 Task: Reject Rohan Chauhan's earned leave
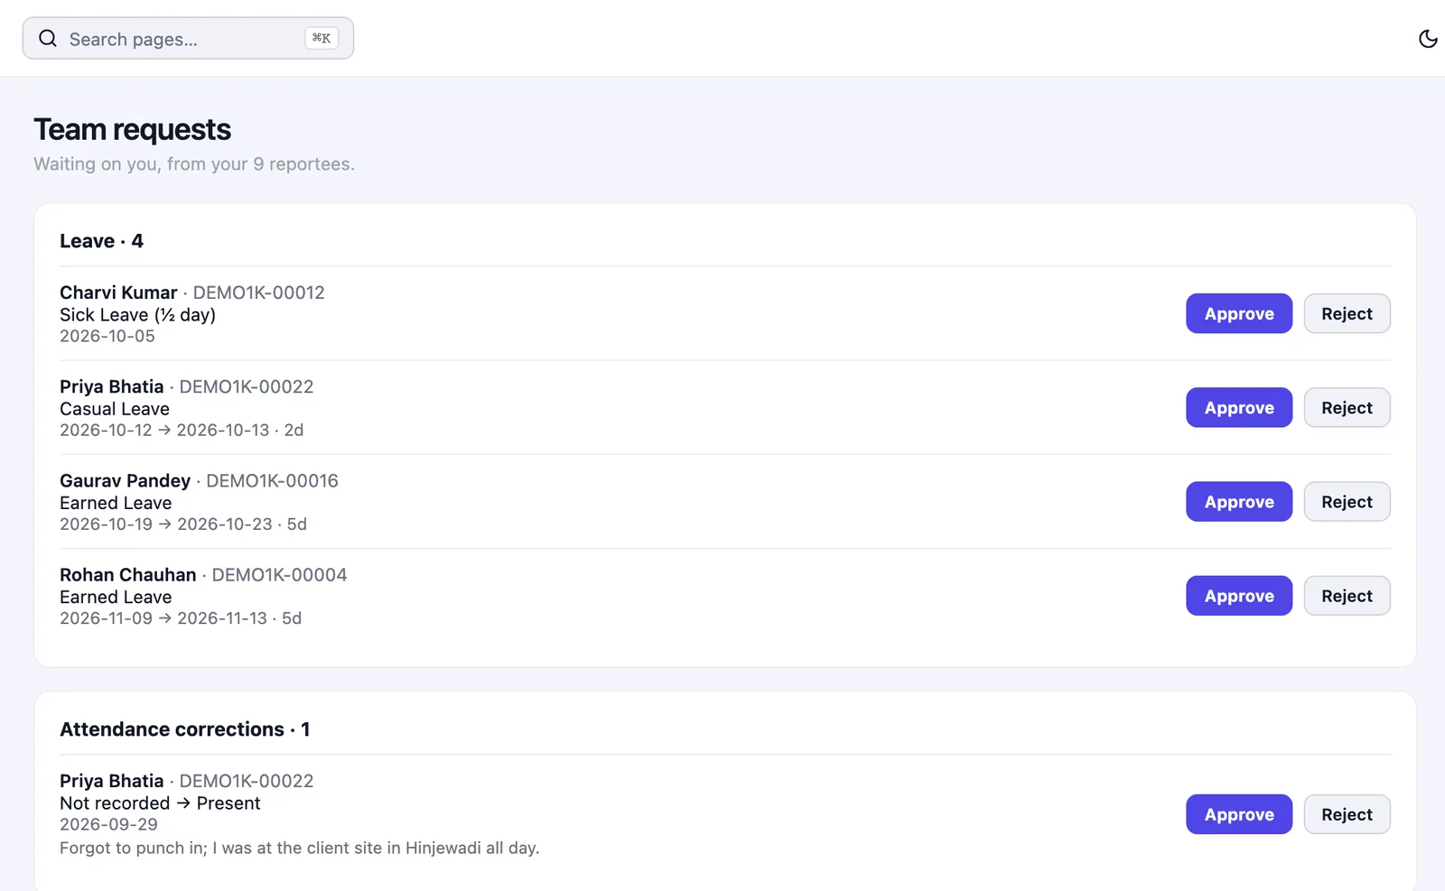pyautogui.click(x=1347, y=596)
